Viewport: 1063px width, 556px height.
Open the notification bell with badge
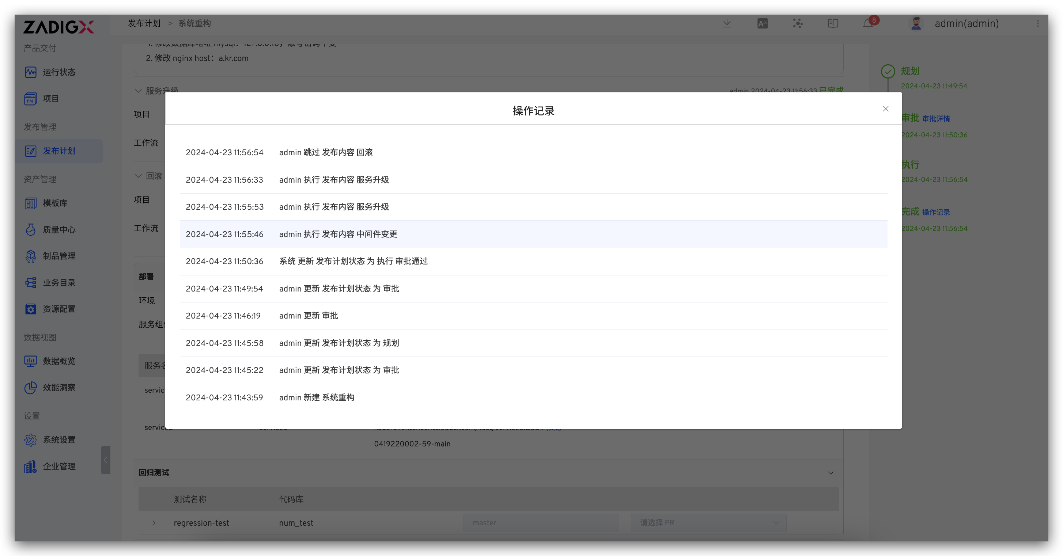click(868, 23)
